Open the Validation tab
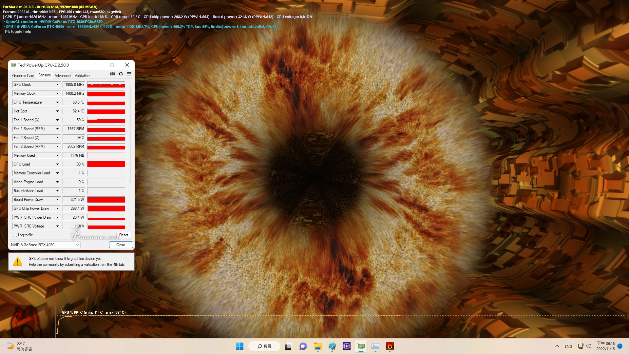This screenshot has height=354, width=629. (82, 76)
